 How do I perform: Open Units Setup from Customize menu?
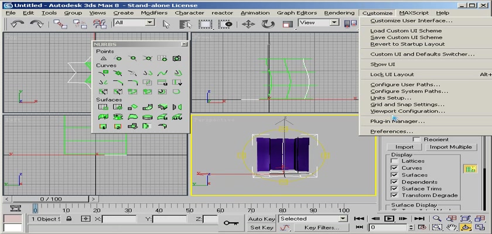point(390,98)
